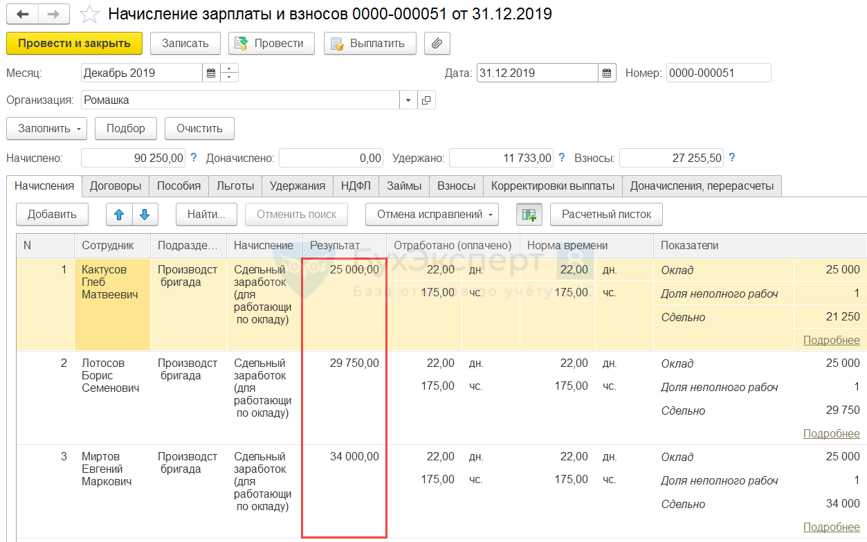Image resolution: width=867 pixels, height=542 pixels.
Task: Open the Удержания tab
Action: 297,186
